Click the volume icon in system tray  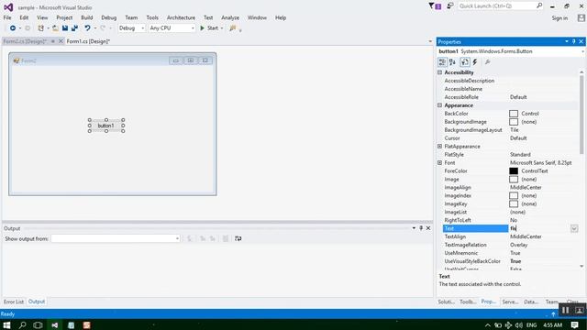click(x=518, y=324)
